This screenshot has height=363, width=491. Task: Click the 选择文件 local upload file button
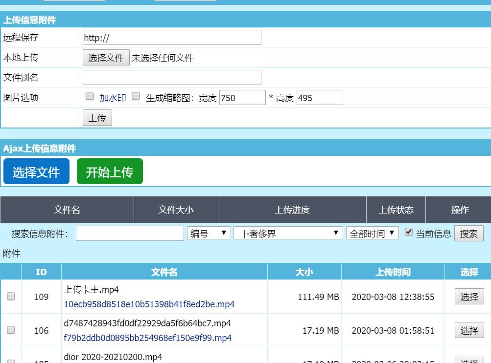tap(106, 58)
